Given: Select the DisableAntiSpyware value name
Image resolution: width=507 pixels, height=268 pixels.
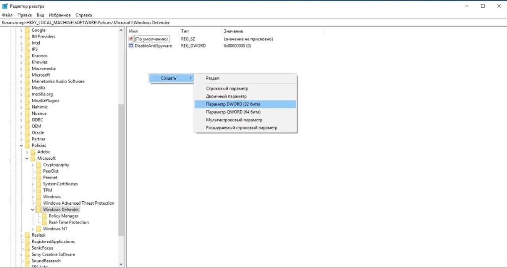Looking at the screenshot, I should tap(153, 46).
